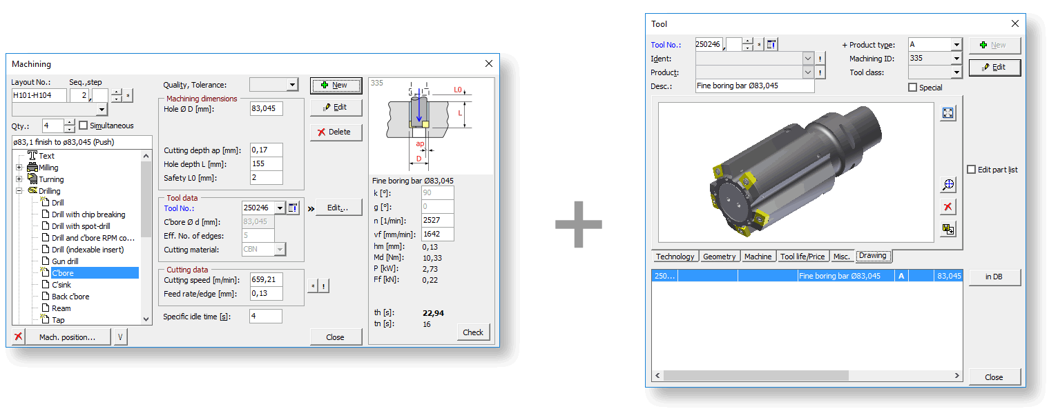Image resolution: width=1049 pixels, height=420 pixels.
Task: Click the exclamation button beside Cutting data
Action: coord(324,286)
